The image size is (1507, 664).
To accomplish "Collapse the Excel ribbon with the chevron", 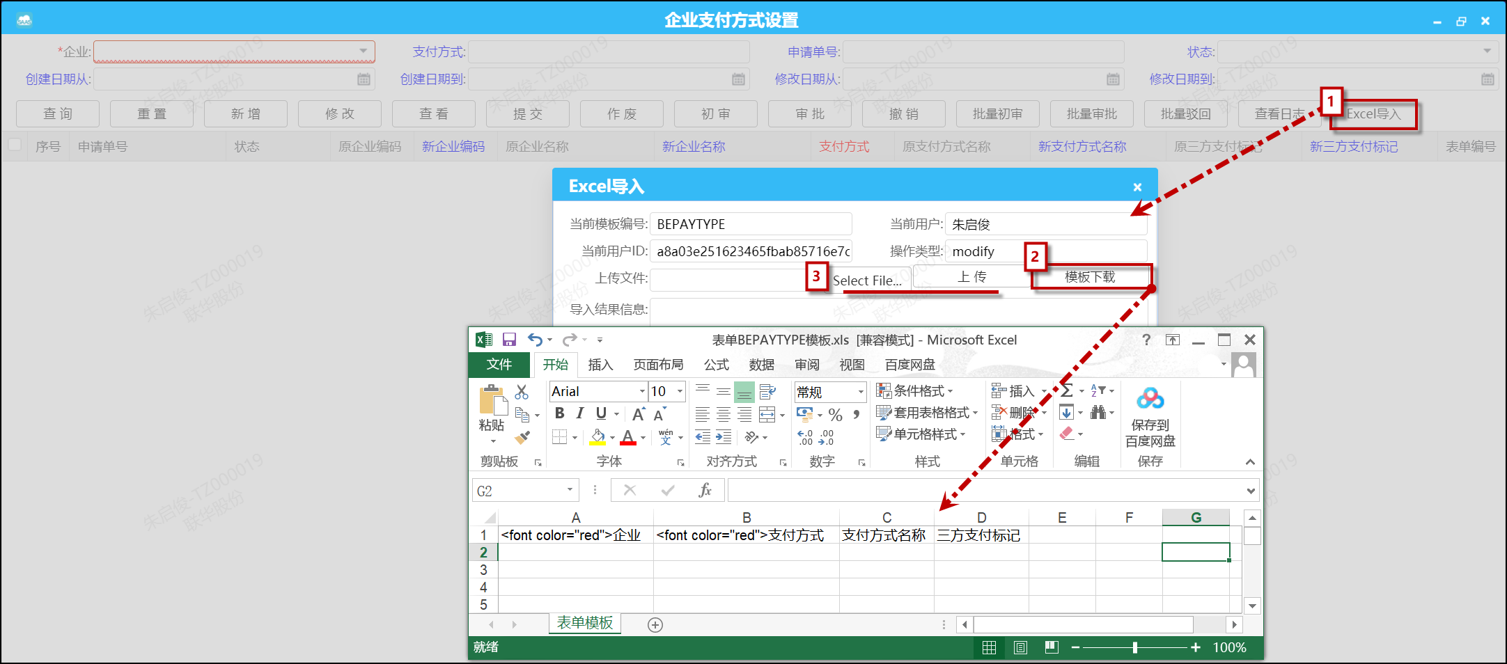I will pos(1250,462).
